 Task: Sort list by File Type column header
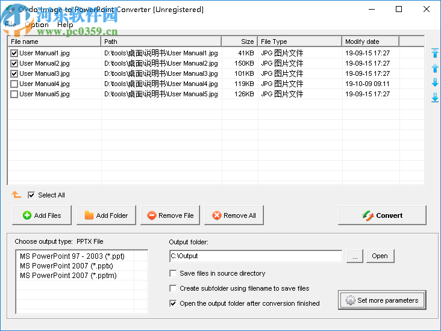tap(300, 42)
